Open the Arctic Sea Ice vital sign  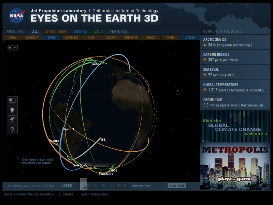235,42
